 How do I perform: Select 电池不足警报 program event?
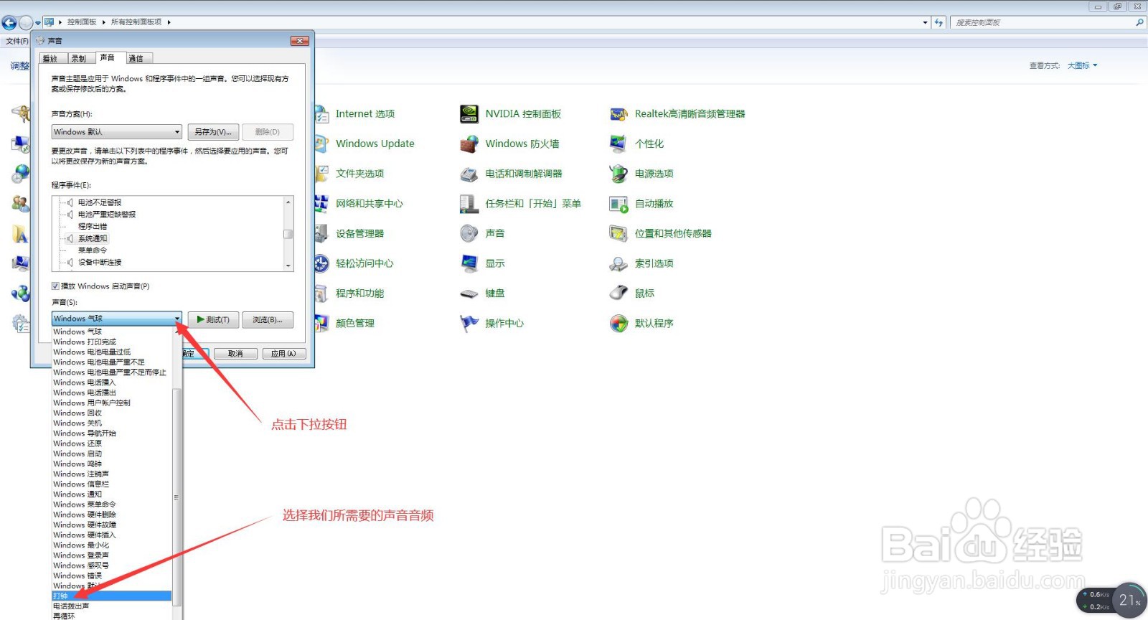100,203
